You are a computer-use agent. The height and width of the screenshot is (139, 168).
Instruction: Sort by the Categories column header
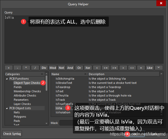pos(25,74)
